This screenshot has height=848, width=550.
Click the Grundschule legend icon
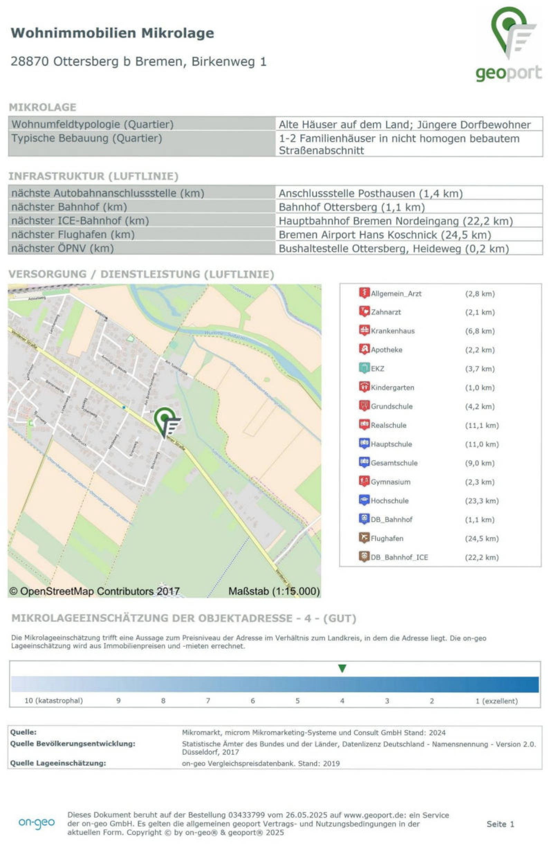(364, 406)
